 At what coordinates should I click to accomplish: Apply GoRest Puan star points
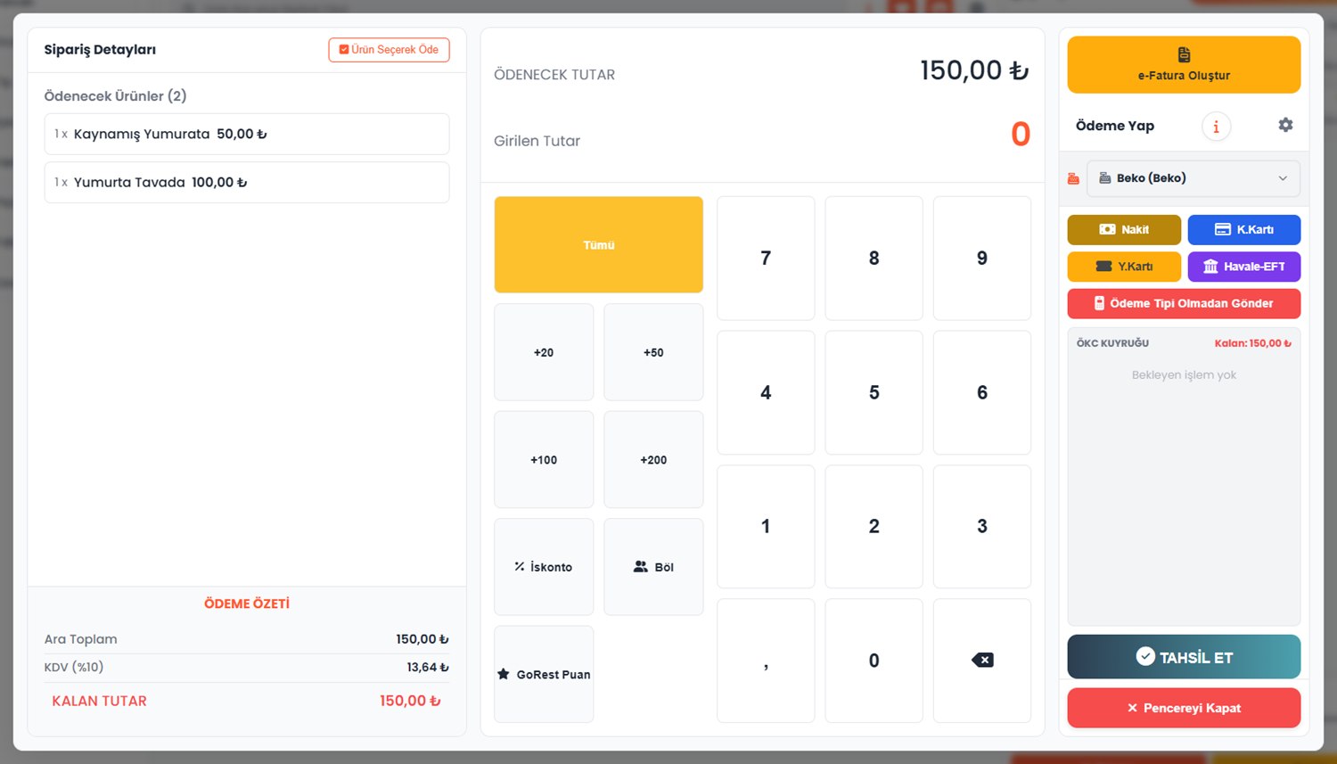[544, 674]
